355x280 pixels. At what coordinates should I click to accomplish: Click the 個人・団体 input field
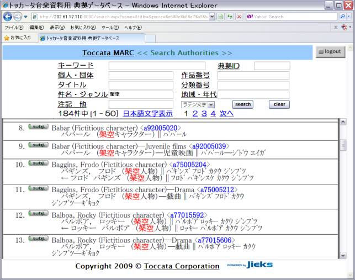[x=141, y=76]
